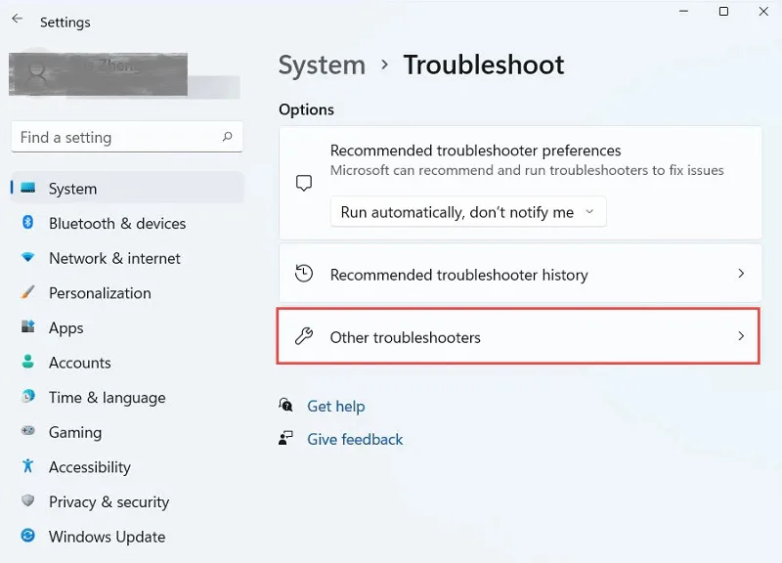The image size is (782, 563).
Task: Click the Personalization paintbrush icon
Action: (x=28, y=292)
